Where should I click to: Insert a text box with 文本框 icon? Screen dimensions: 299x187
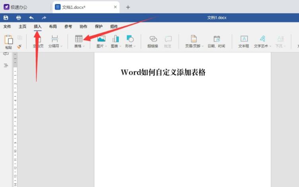[x=244, y=39]
